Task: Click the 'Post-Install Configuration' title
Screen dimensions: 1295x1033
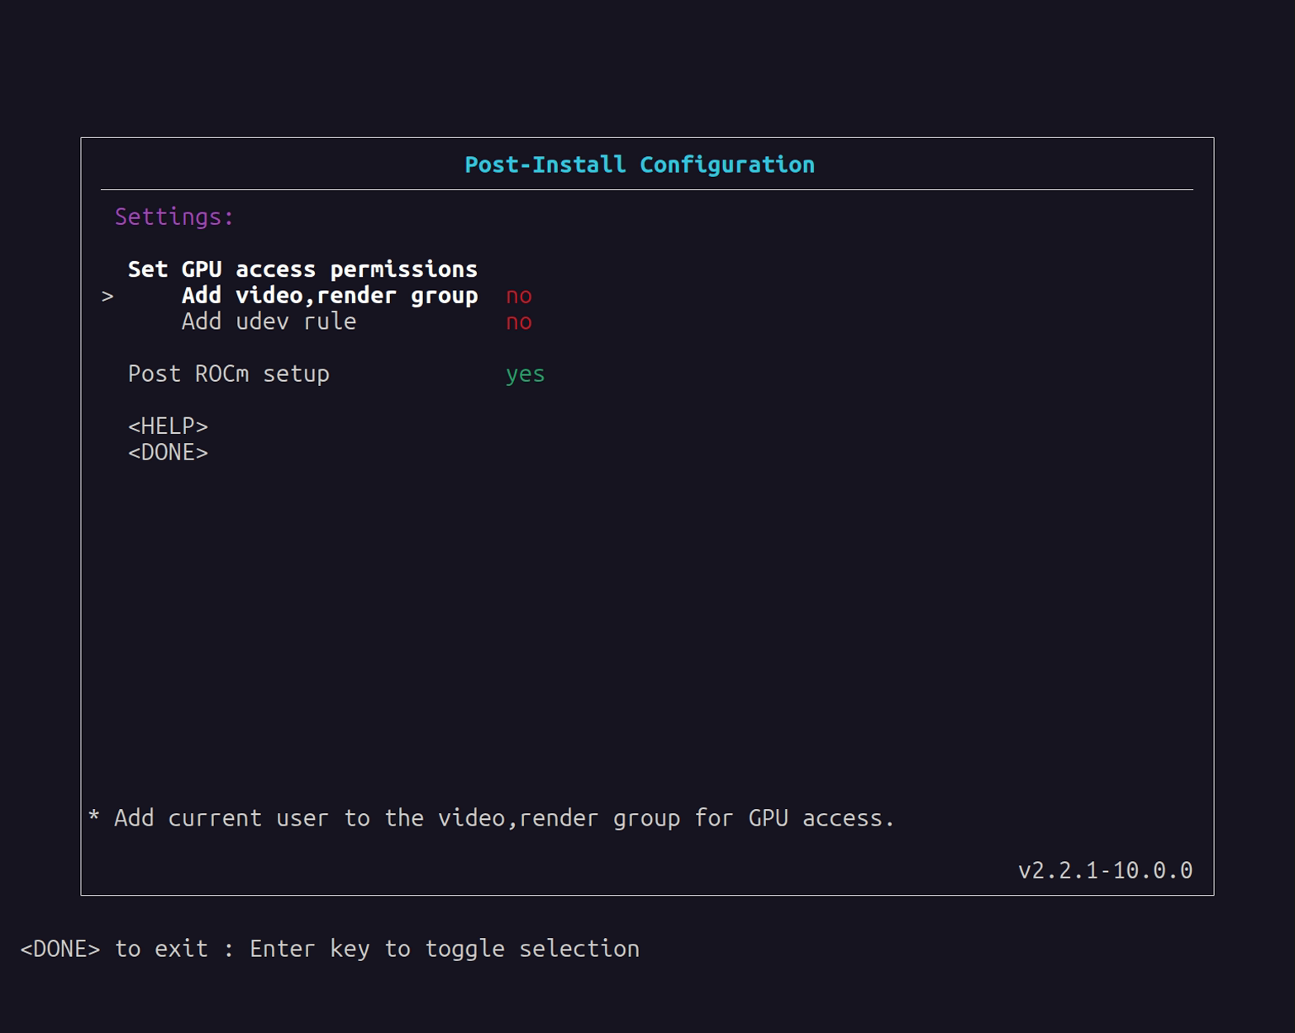Action: pos(640,164)
